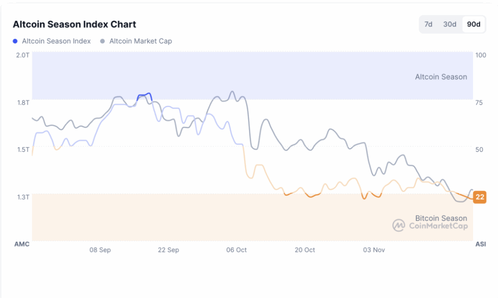Click the 06 Oct date label
498x298 pixels.
236,250
